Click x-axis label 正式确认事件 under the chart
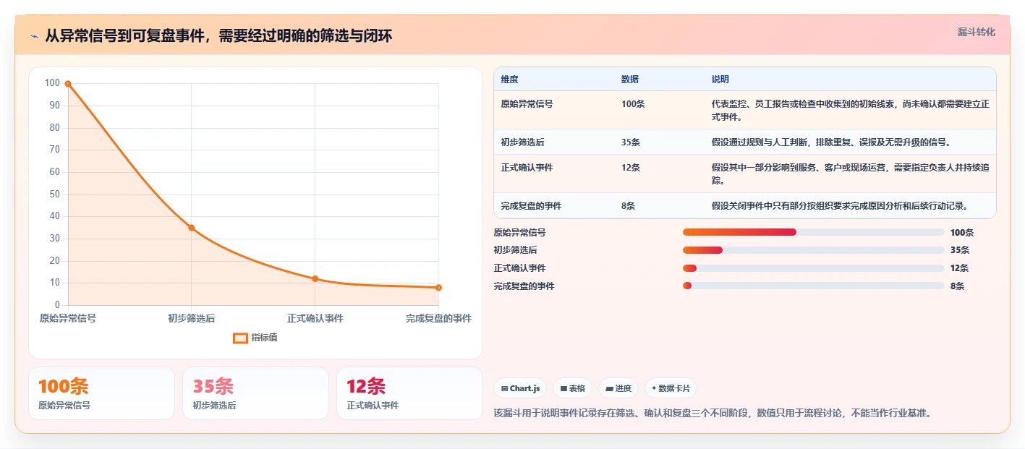The width and height of the screenshot is (1025, 449). pos(315,318)
